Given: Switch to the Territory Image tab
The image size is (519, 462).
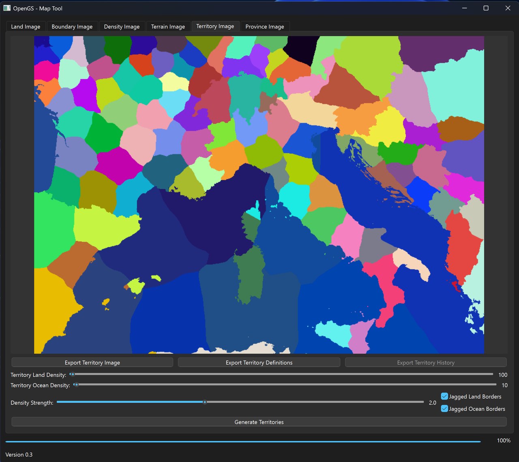Looking at the screenshot, I should (215, 26).
